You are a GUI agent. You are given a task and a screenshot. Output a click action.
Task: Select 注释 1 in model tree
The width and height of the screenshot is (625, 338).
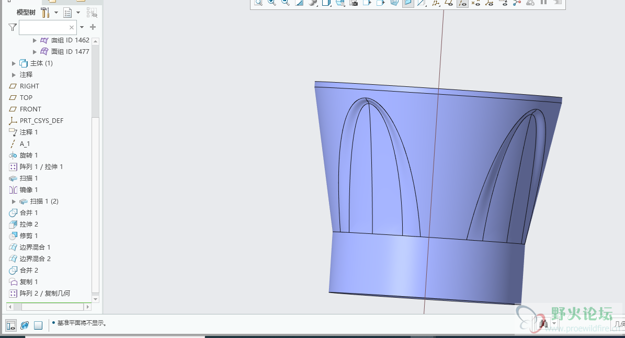[24, 132]
